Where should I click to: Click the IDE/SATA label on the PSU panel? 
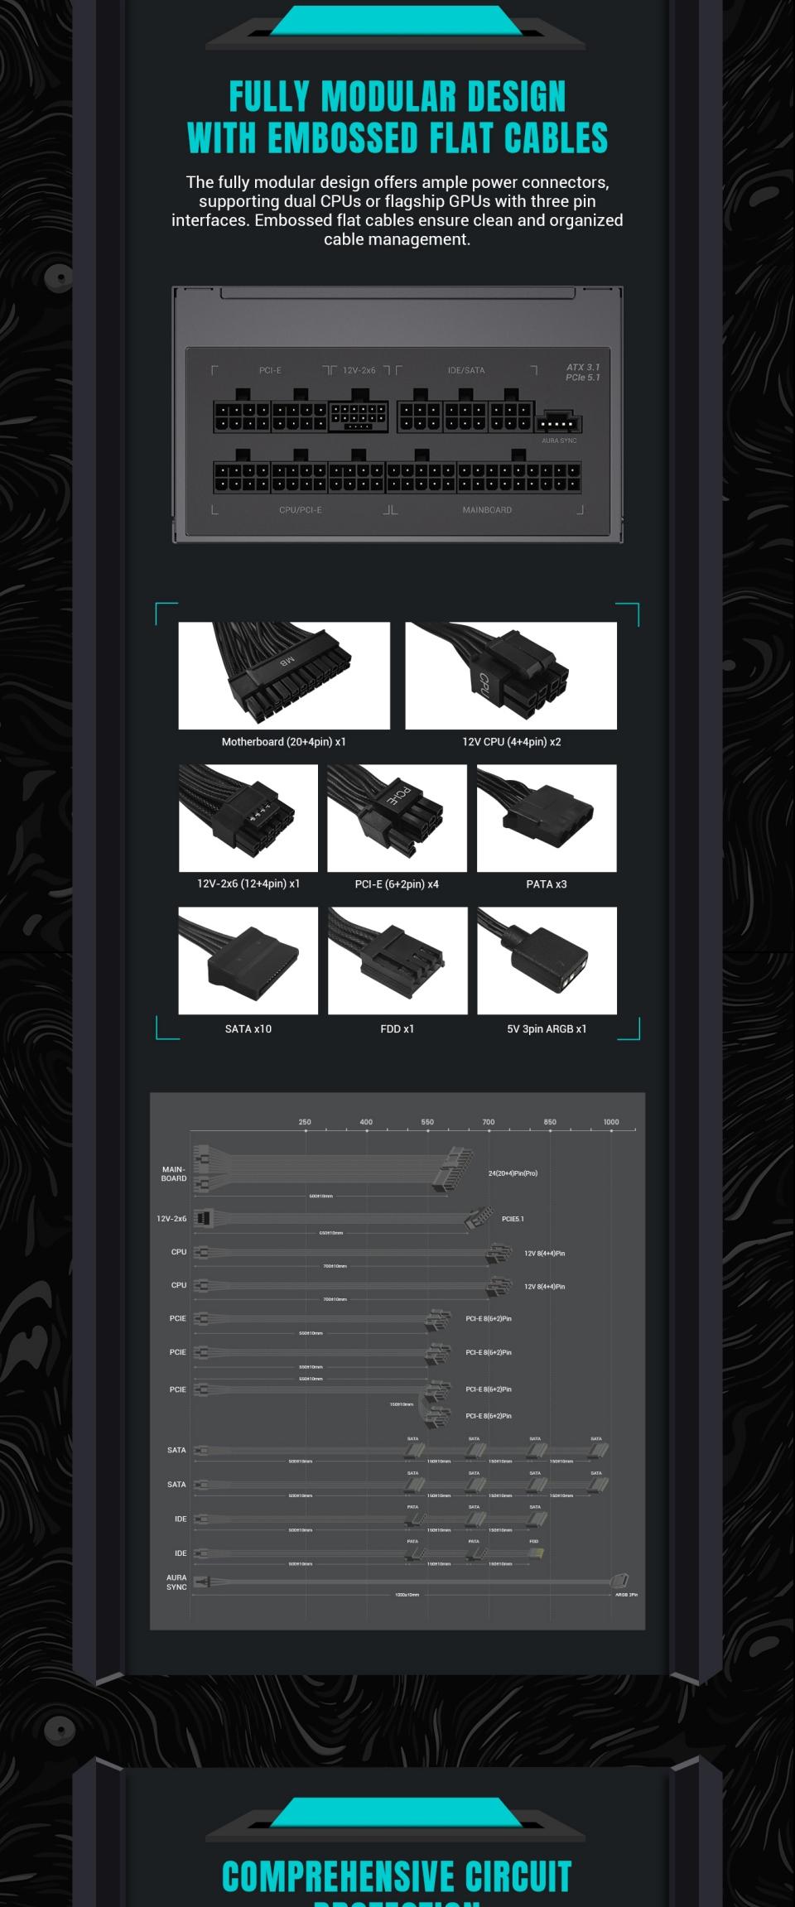pos(466,370)
